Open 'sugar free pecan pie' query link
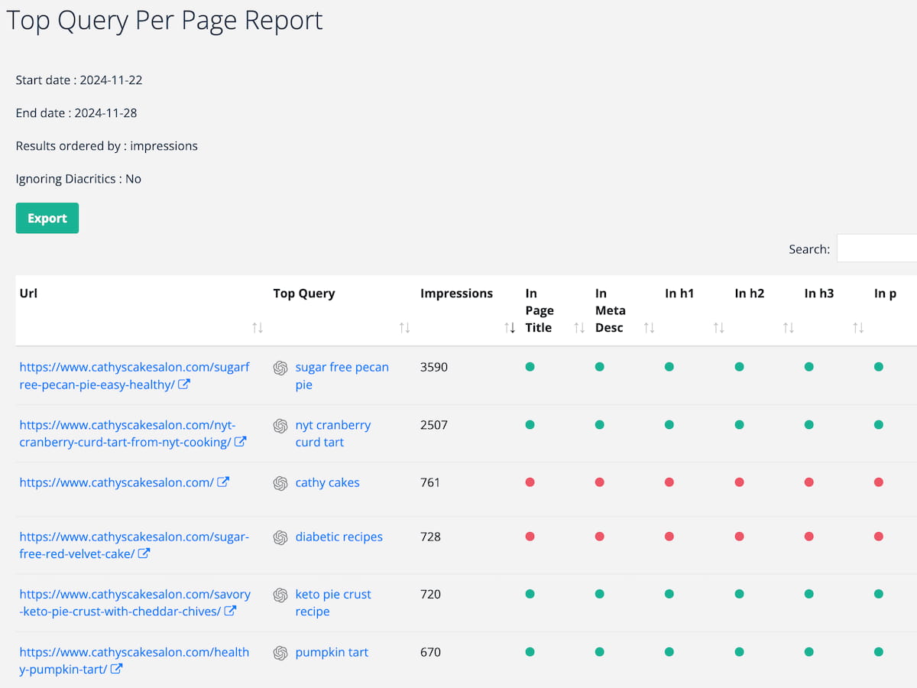 coord(342,375)
